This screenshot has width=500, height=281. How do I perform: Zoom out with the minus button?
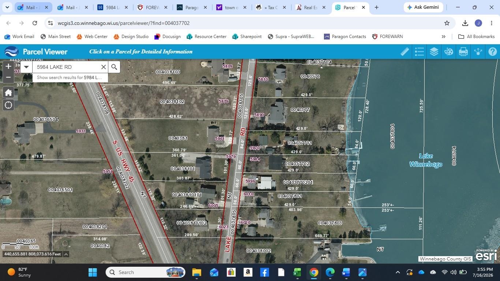(x=8, y=77)
